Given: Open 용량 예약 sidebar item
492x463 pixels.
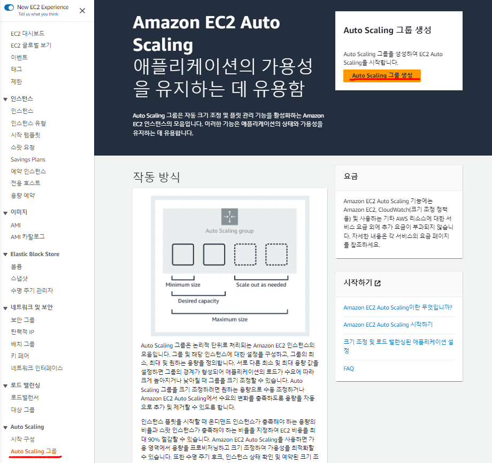Looking at the screenshot, I should coord(22,196).
